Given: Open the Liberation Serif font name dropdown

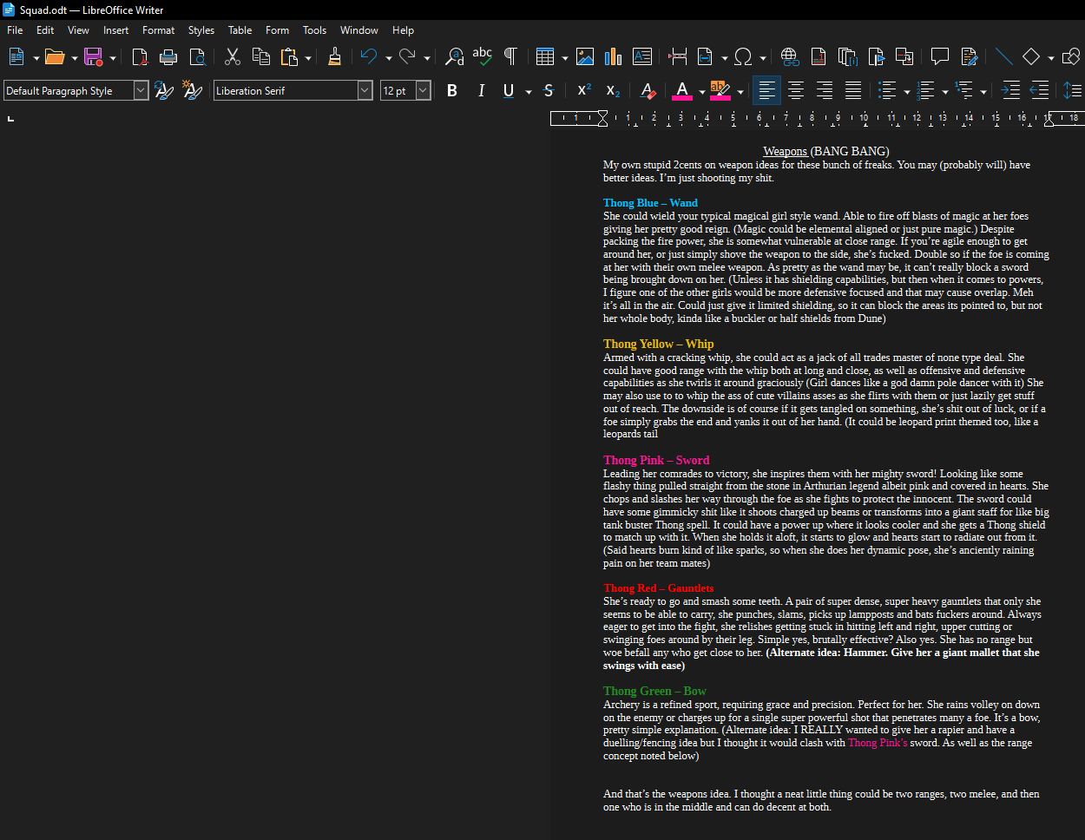Looking at the screenshot, I should point(365,90).
